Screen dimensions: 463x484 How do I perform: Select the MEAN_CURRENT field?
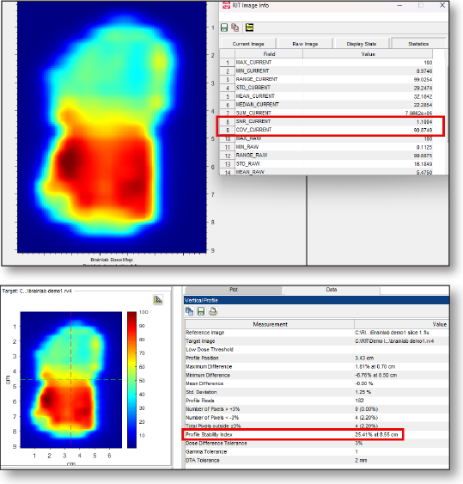click(255, 96)
